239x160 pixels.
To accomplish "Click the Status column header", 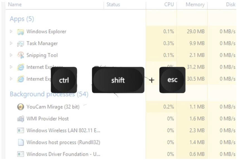I will (x=113, y=4).
